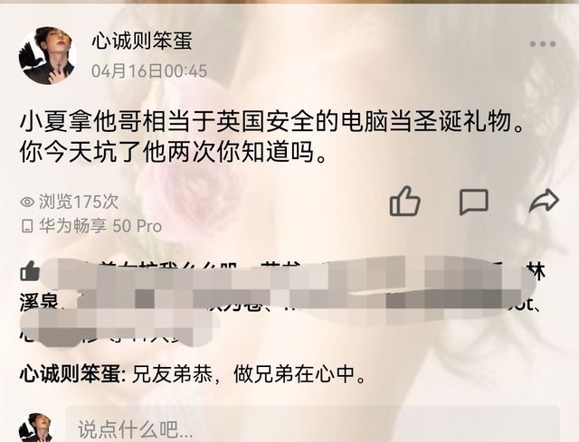This screenshot has height=442, width=579.
Task: Open 心诚则笨蛋 profile avatar
Action: 47,55
